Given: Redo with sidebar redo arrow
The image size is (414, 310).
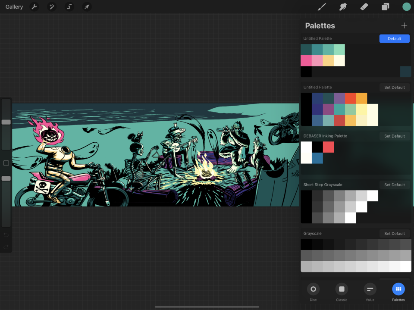Looking at the screenshot, I should 6,247.
